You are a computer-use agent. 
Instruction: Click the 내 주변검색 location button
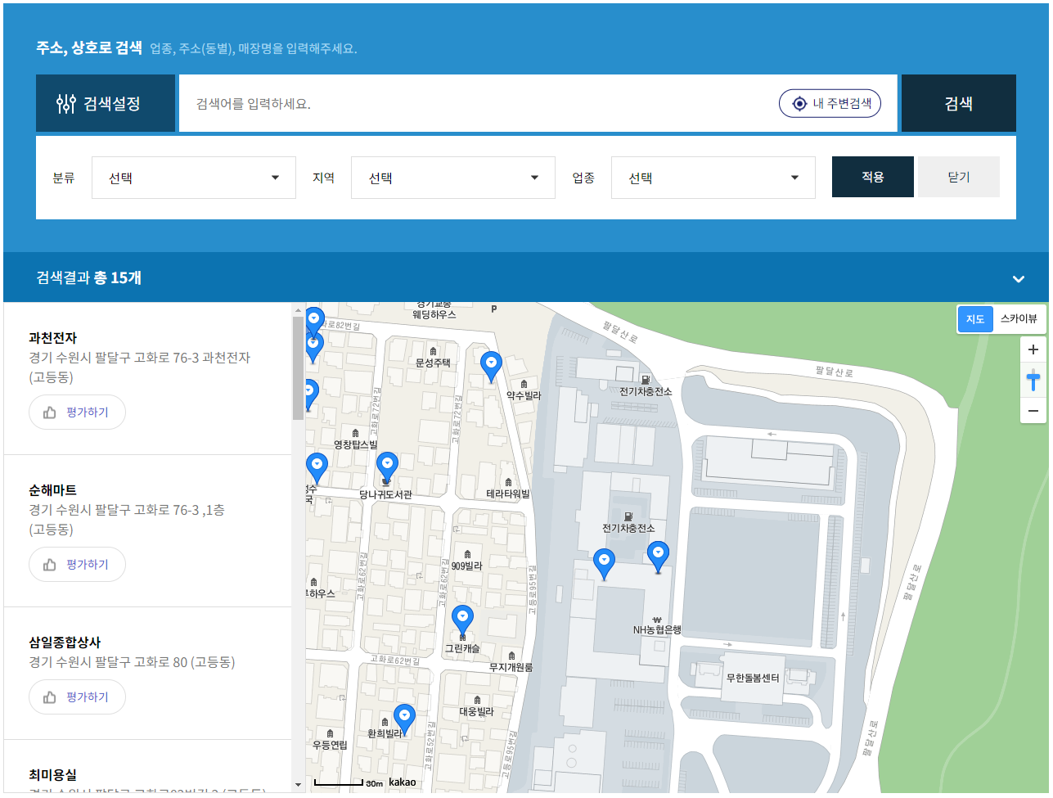830,103
